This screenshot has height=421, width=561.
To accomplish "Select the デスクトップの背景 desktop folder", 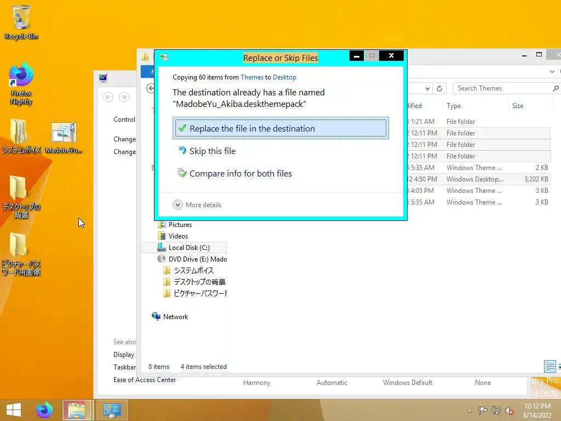I will point(21,197).
